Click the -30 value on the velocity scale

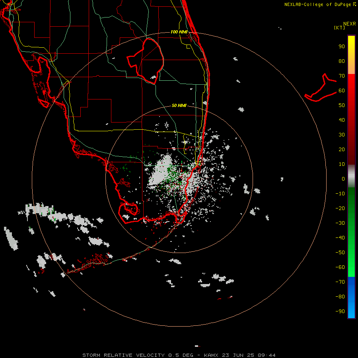coord(340,223)
